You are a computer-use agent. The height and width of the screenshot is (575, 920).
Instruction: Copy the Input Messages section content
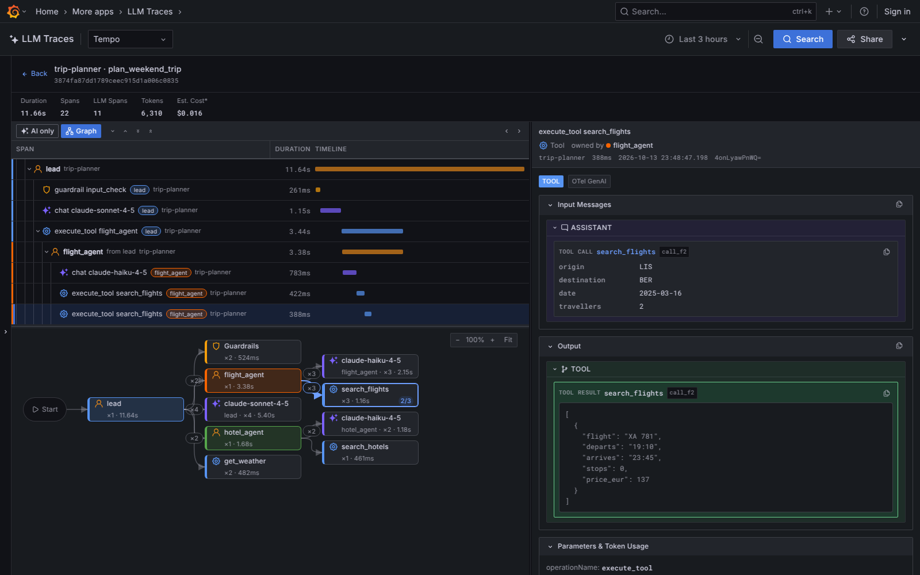[x=899, y=204]
